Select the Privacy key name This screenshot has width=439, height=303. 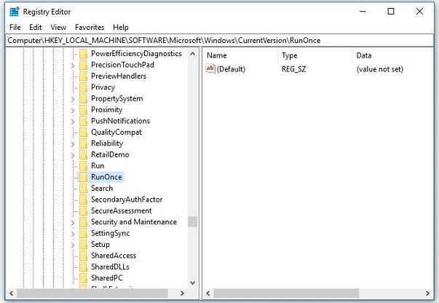pos(103,87)
